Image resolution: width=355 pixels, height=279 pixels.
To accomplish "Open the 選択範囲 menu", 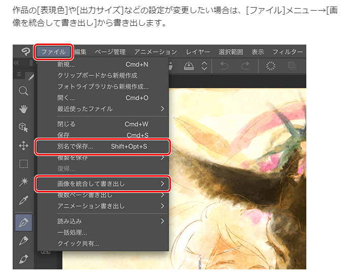I will click(x=231, y=52).
